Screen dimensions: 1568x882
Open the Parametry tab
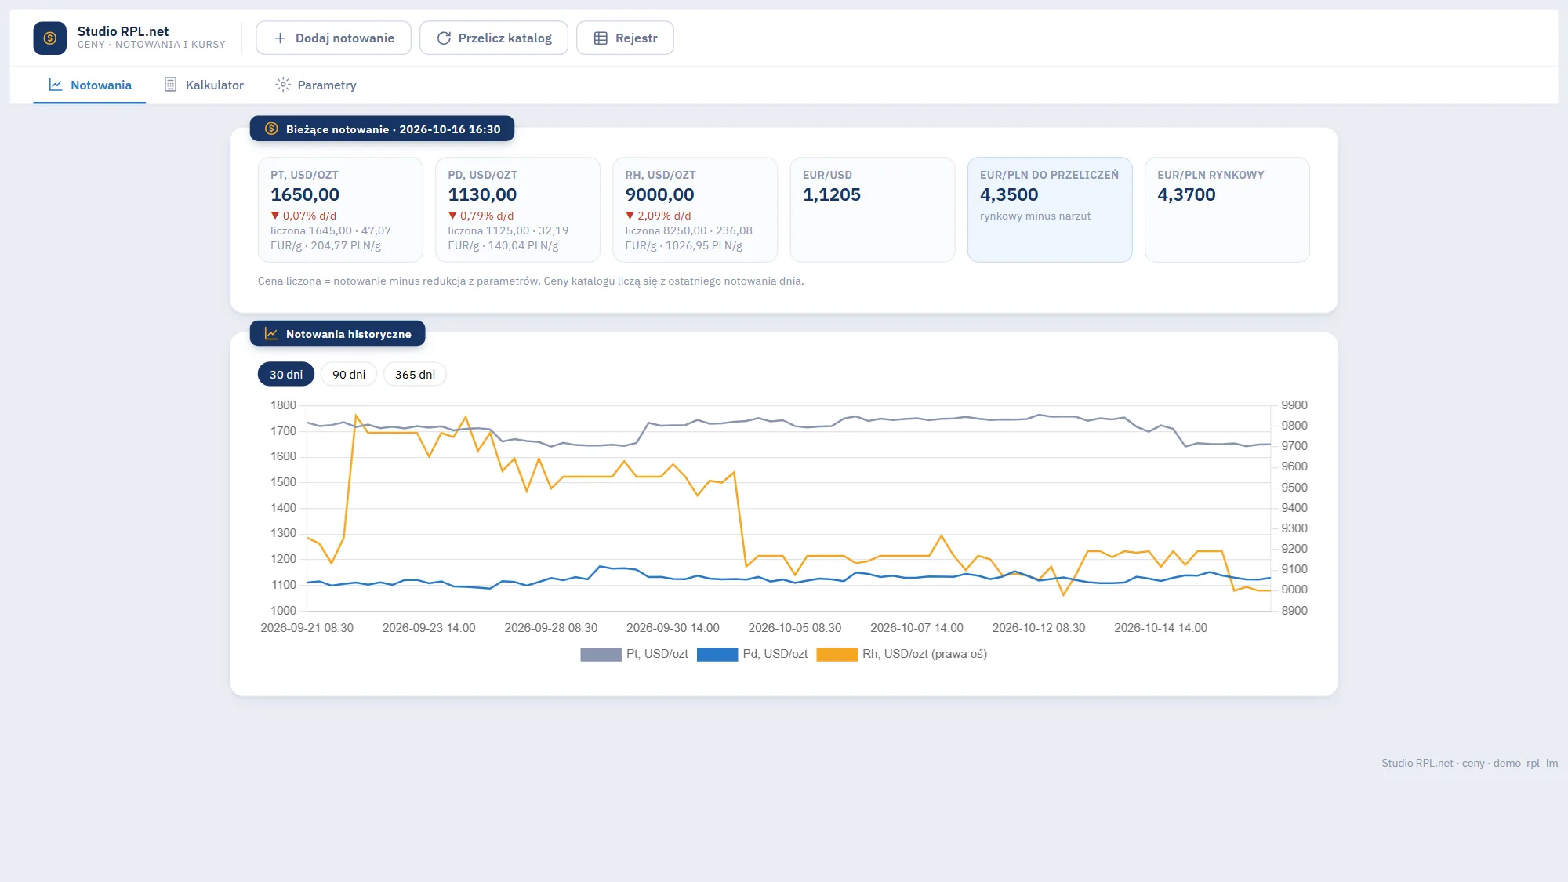tap(316, 85)
